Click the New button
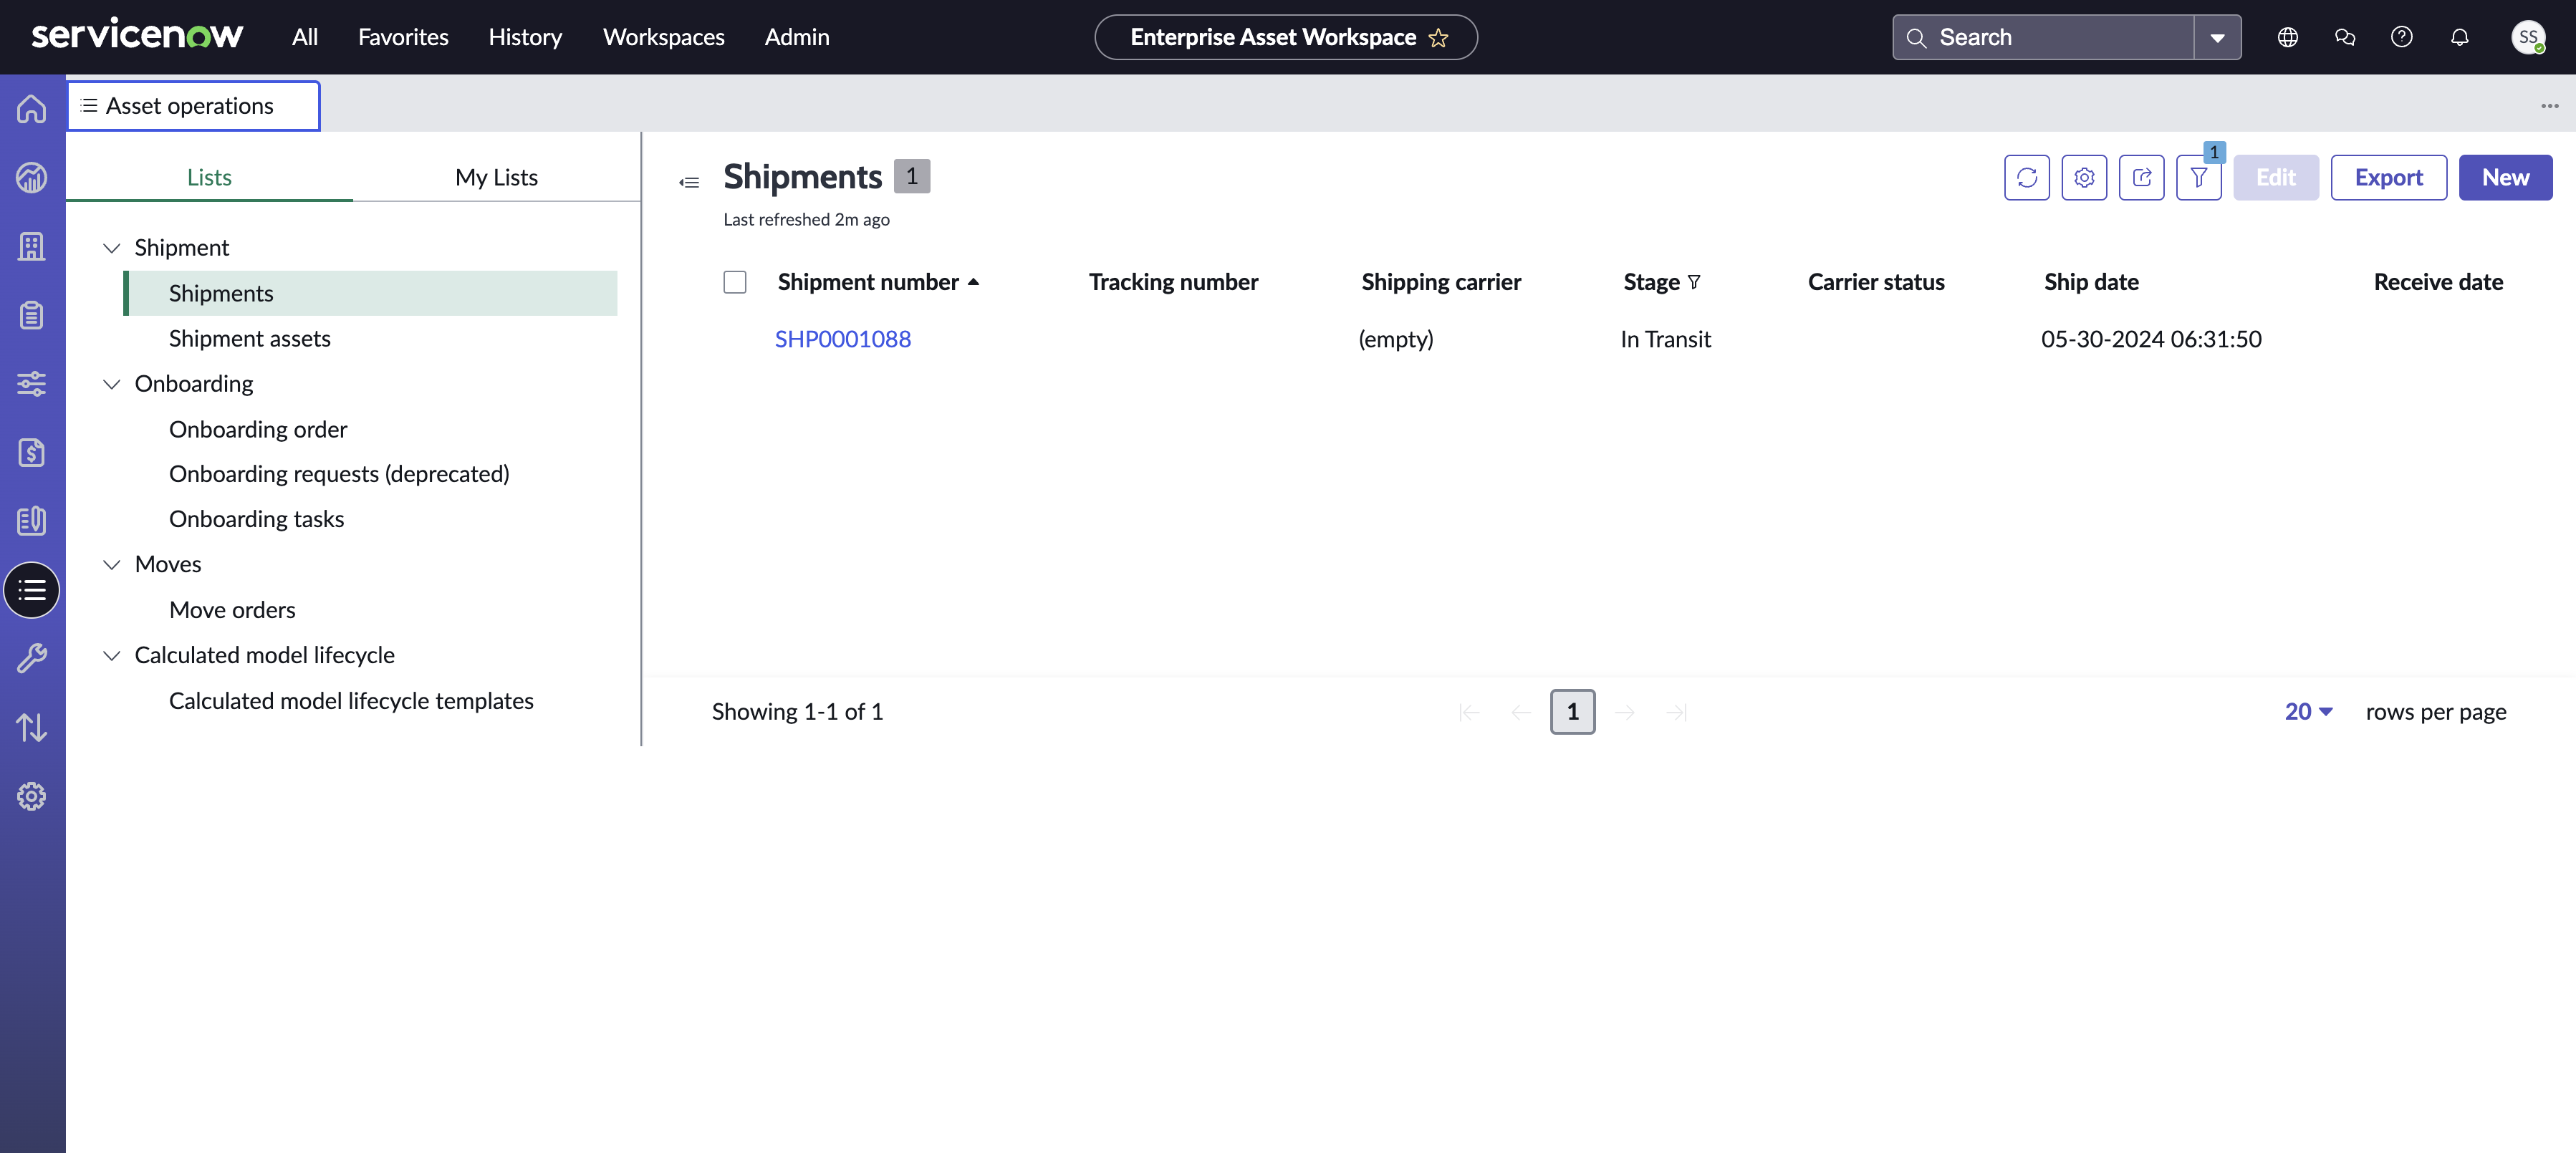2576x1153 pixels. [2505, 177]
